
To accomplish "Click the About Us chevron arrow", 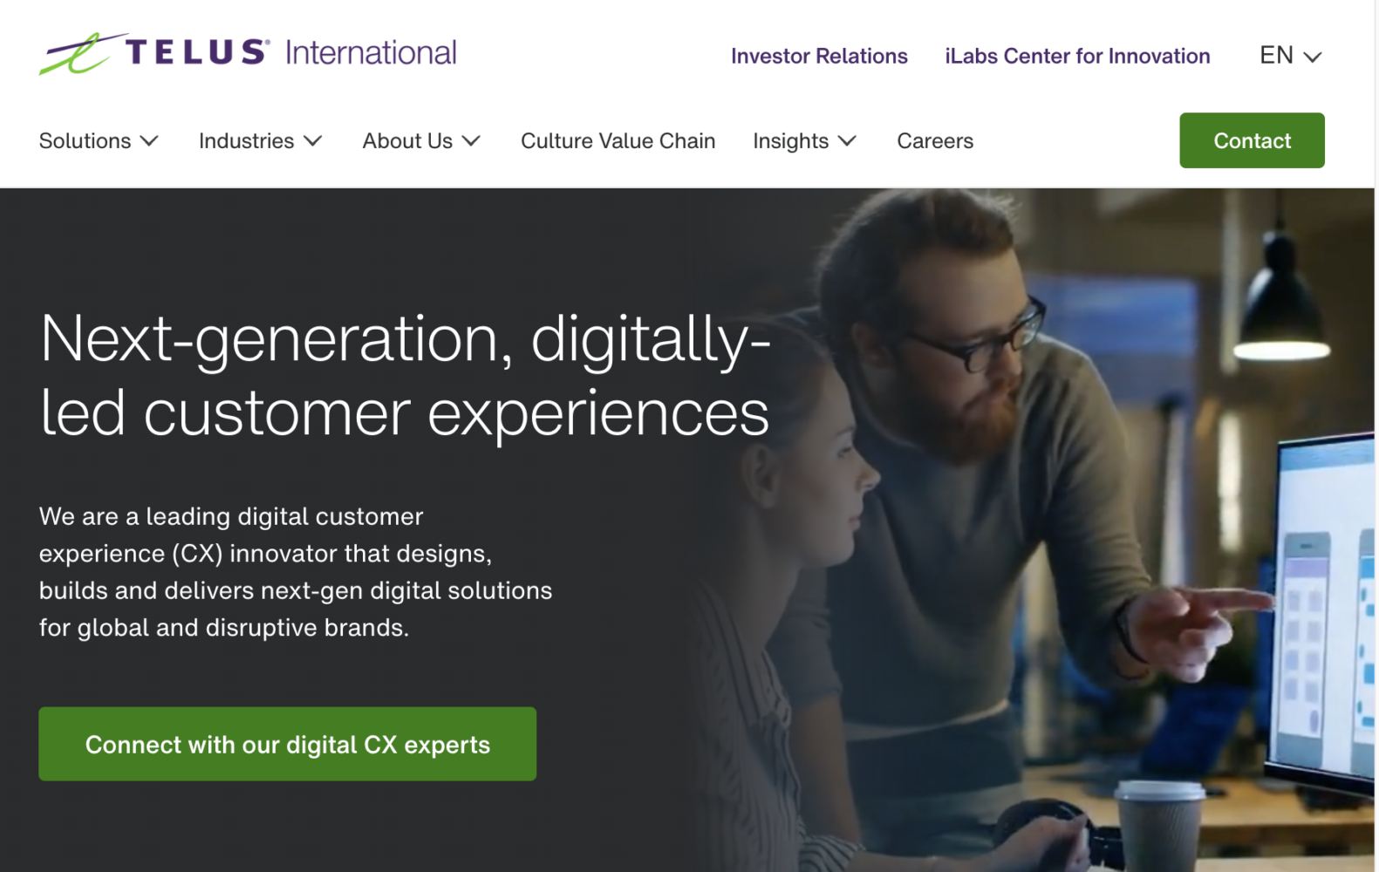I will point(471,140).
